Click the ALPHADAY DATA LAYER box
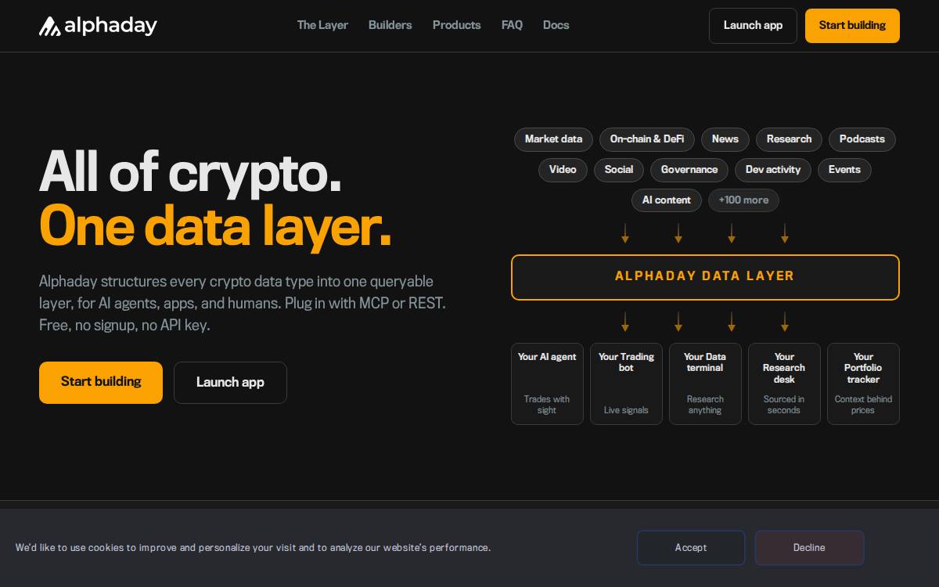The image size is (939, 587). pyautogui.click(x=705, y=277)
